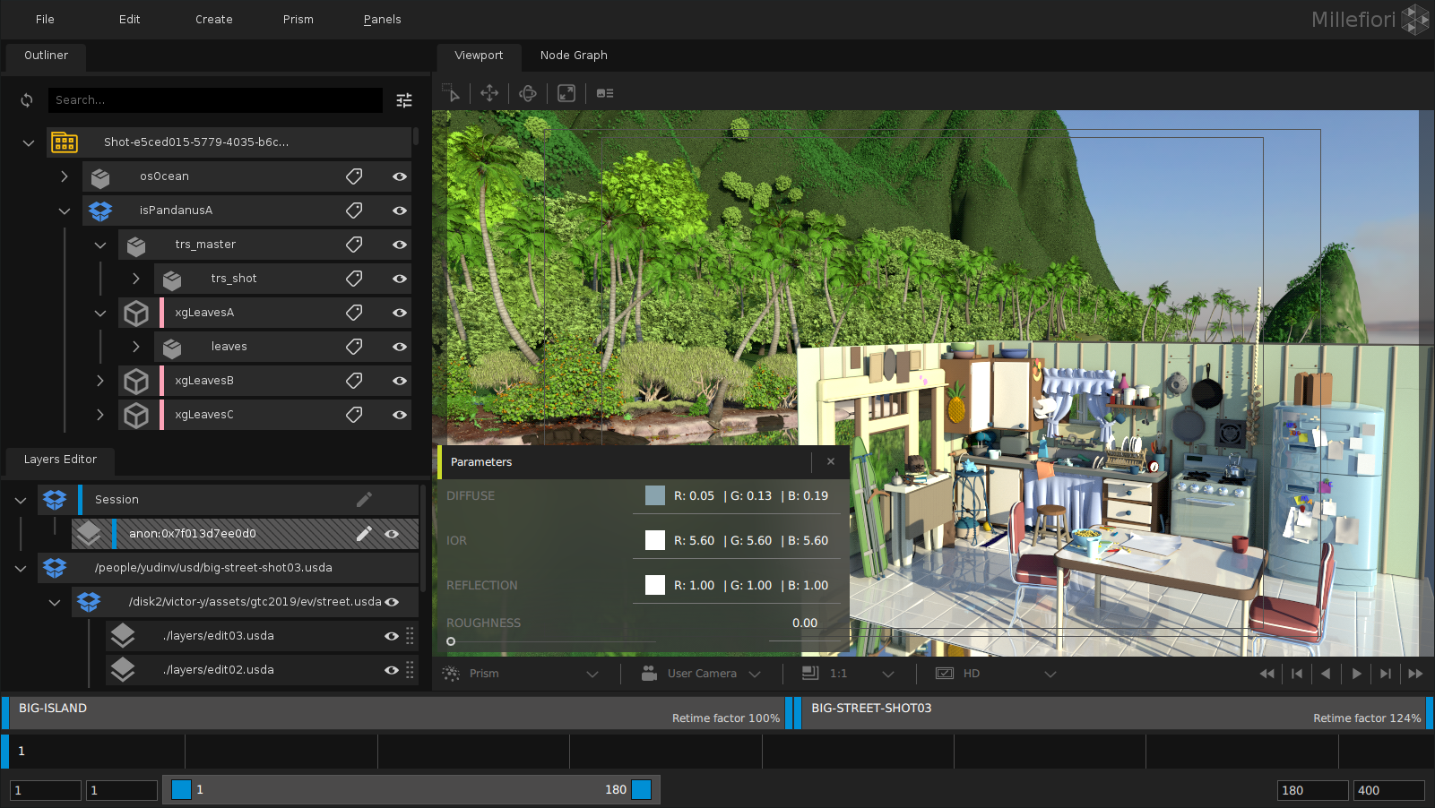Select the Rotate tool in viewport toolbar
The height and width of the screenshot is (808, 1435).
pos(528,93)
